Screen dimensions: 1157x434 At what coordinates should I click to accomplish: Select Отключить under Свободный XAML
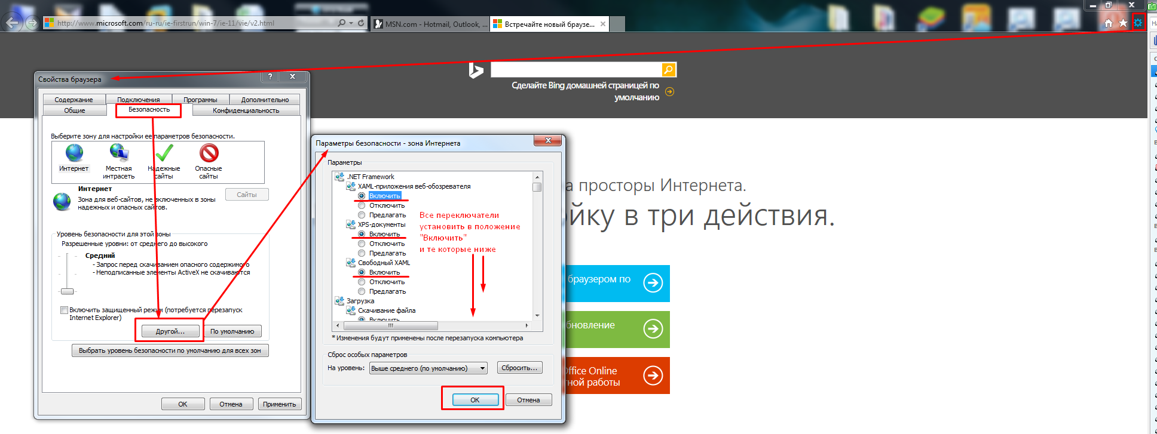tap(362, 282)
